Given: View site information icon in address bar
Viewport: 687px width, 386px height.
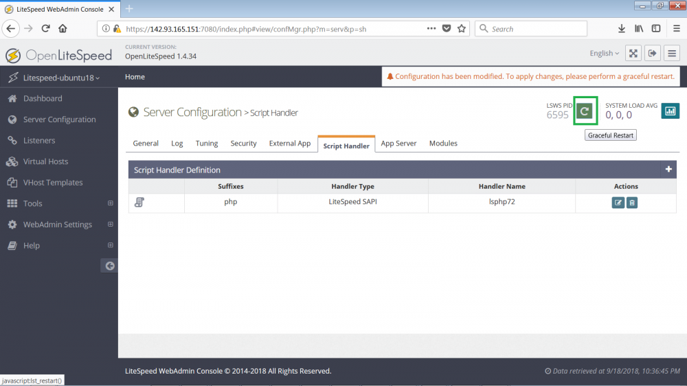Looking at the screenshot, I should [106, 28].
